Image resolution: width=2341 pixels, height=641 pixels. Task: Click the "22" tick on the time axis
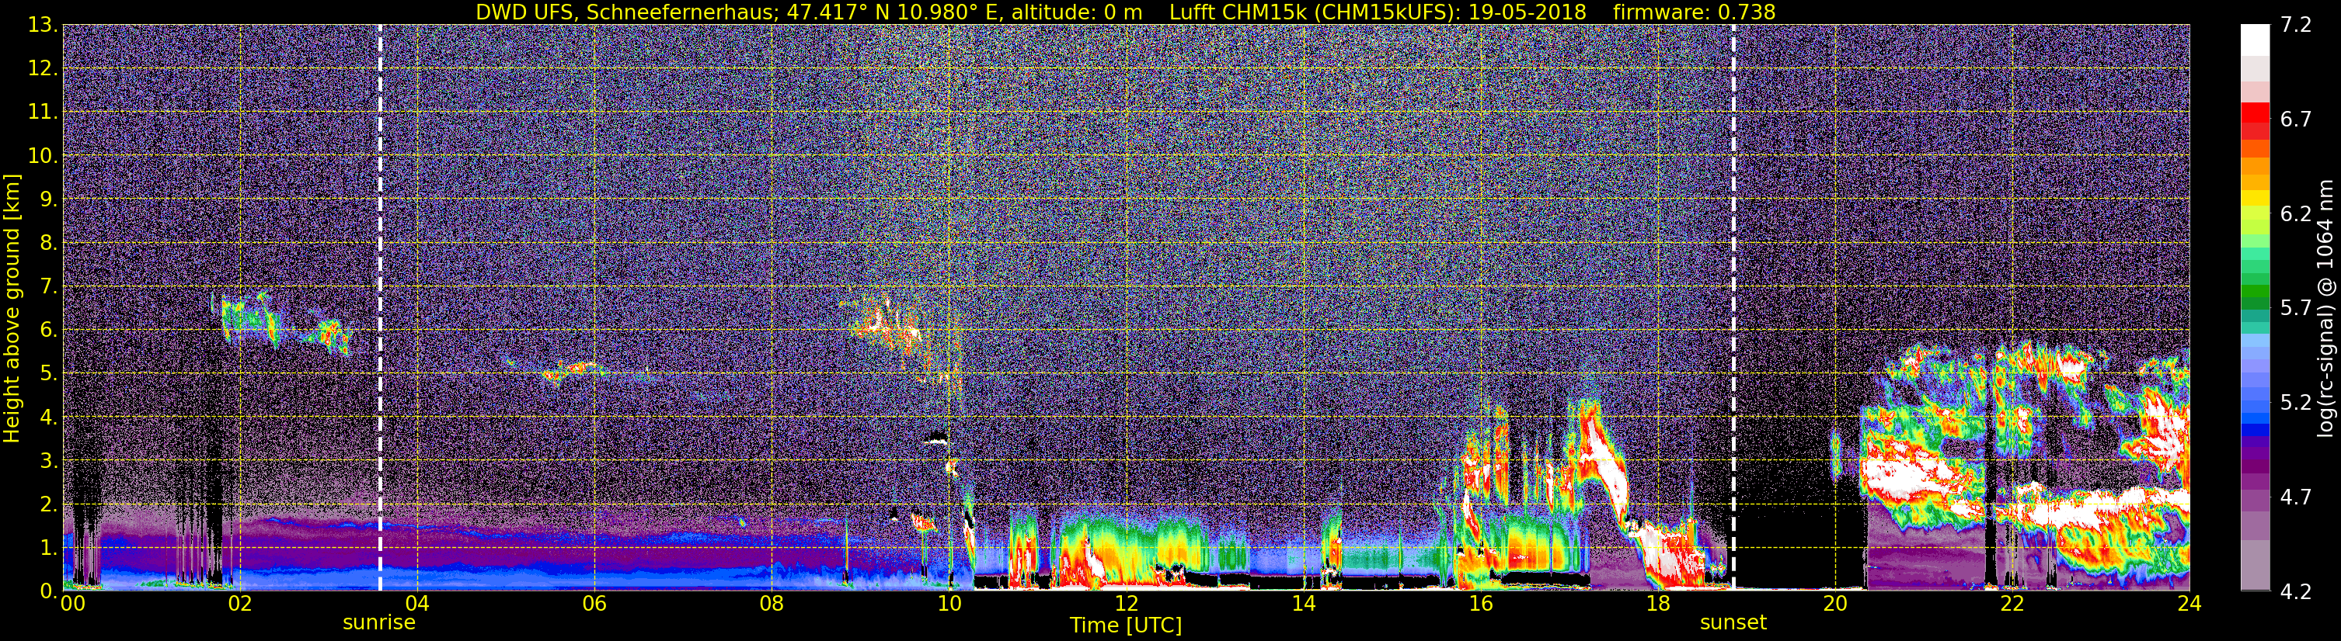tap(2012, 604)
